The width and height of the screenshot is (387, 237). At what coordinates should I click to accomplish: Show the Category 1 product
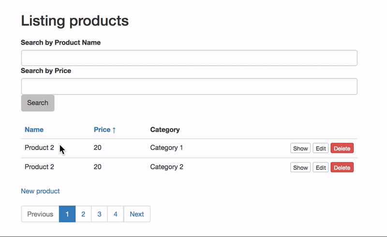pyautogui.click(x=300, y=148)
